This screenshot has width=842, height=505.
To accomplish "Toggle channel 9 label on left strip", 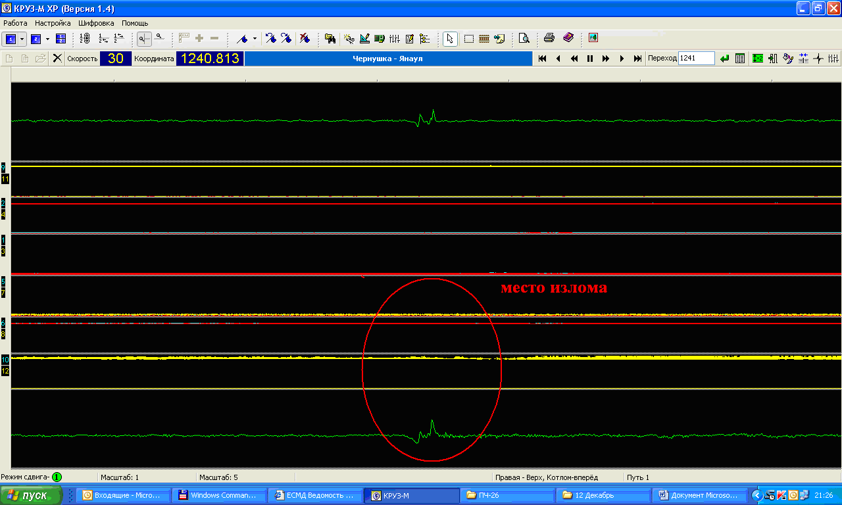I will coord(4,168).
